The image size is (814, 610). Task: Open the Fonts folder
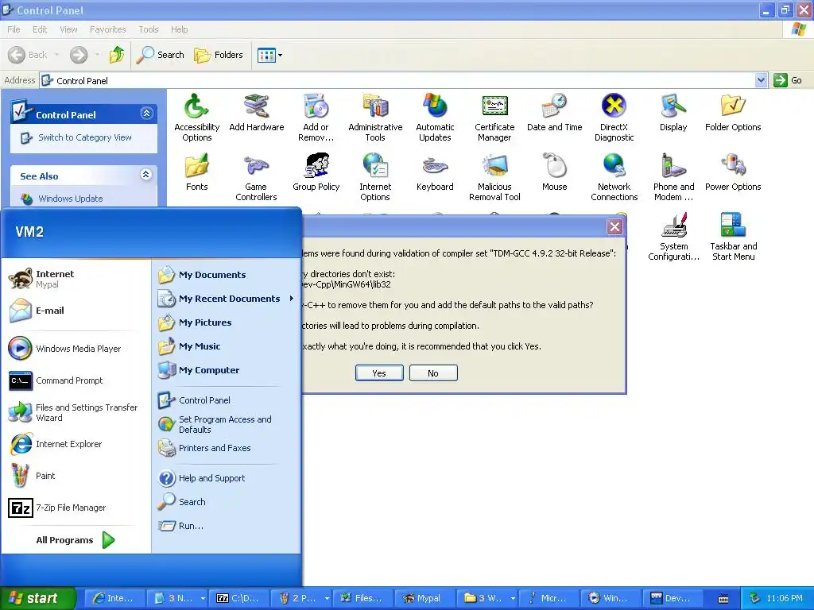coord(197,172)
